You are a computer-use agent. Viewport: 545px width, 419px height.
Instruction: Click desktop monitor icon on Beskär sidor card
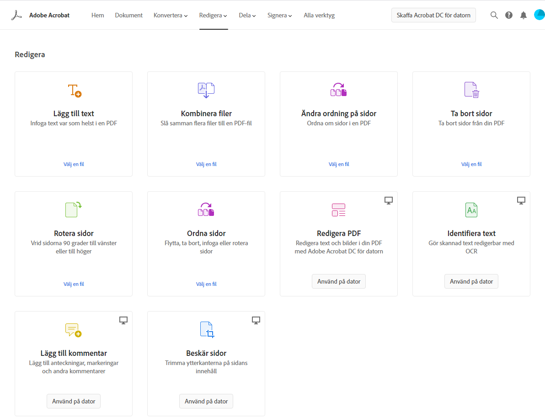256,321
